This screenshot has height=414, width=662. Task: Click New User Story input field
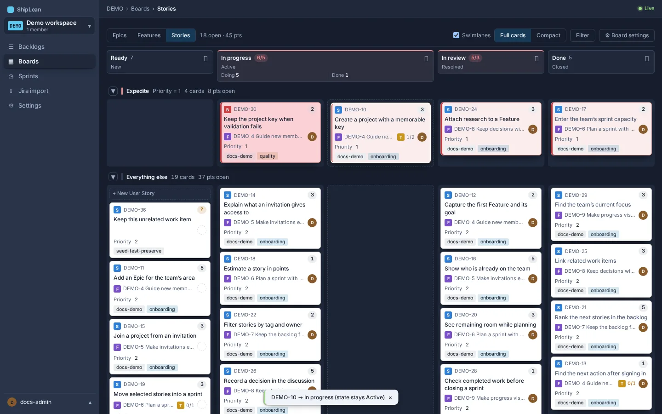coord(160,194)
